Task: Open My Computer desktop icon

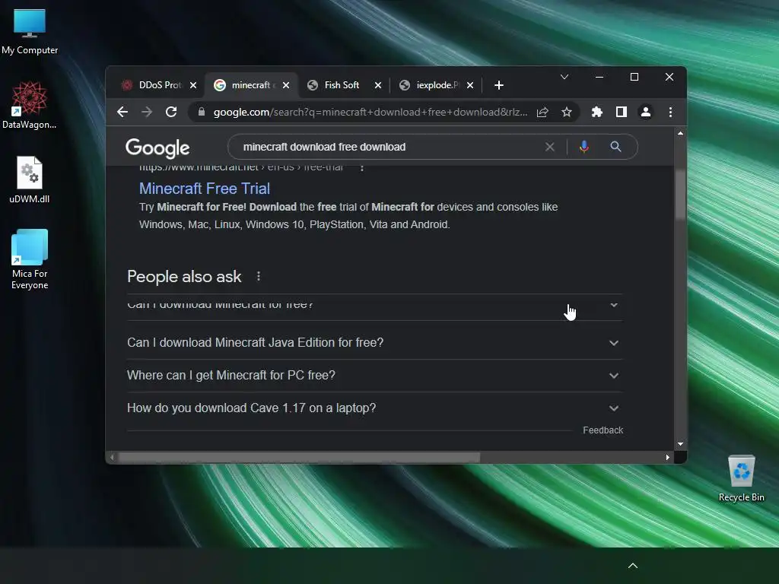Action: coord(30,31)
